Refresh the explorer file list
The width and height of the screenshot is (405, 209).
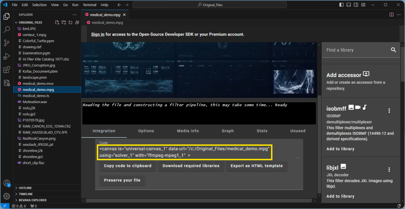(70, 23)
